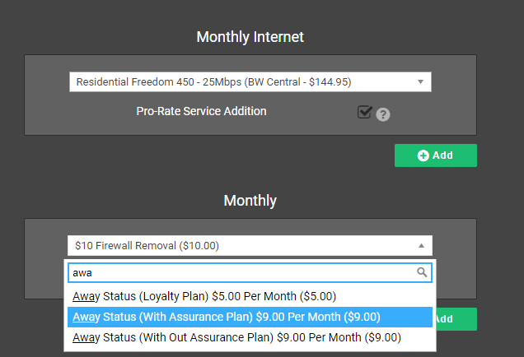
Task: Click the magnifier icon in search box
Action: pyautogui.click(x=422, y=272)
